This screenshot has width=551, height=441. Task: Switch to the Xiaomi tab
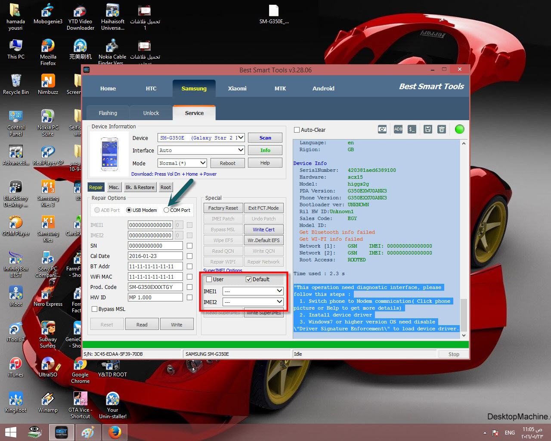point(237,88)
